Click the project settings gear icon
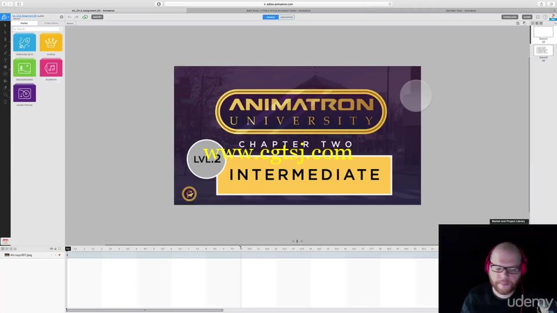The image size is (557, 313). coord(61,17)
